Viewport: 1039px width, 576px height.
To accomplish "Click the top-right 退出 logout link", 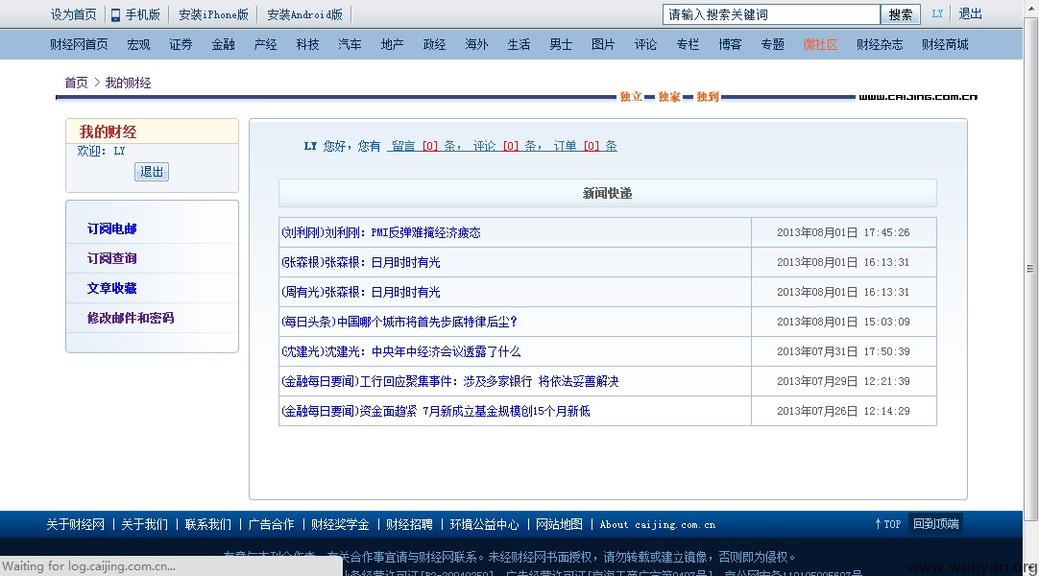I will [x=970, y=13].
